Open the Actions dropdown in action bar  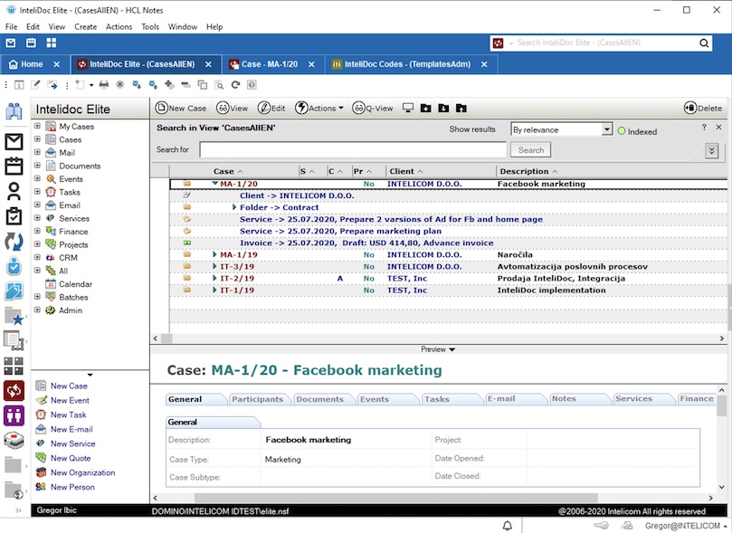[319, 109]
